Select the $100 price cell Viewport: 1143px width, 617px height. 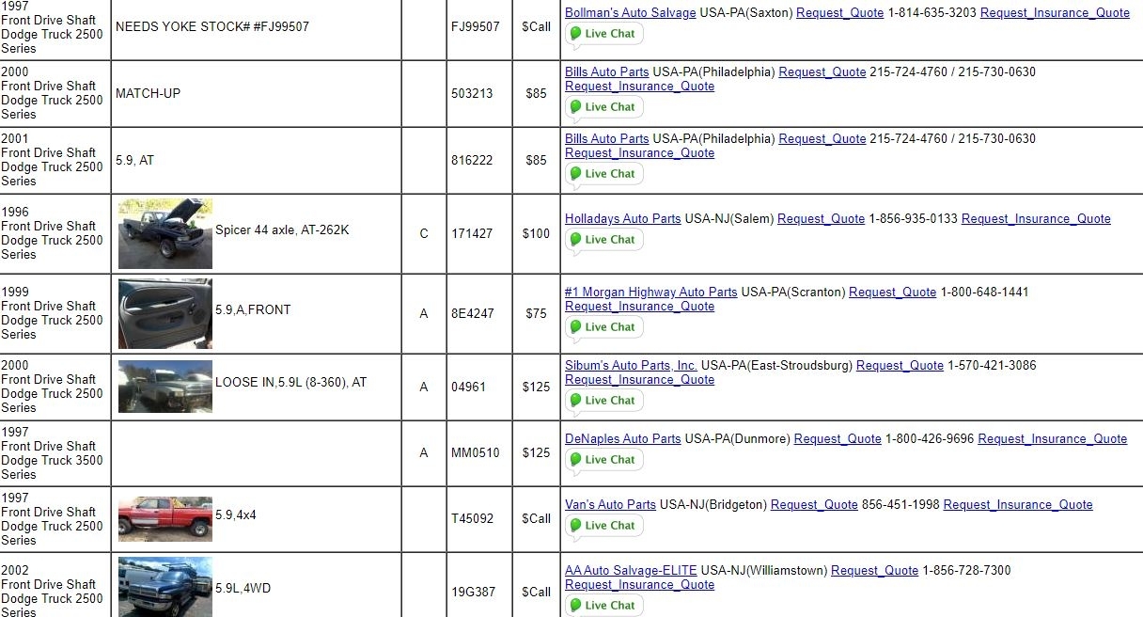536,234
